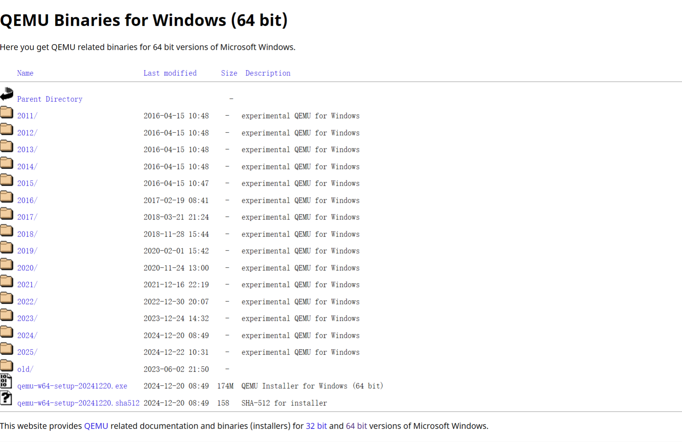Click the folder icon beside 2022/

click(x=7, y=298)
